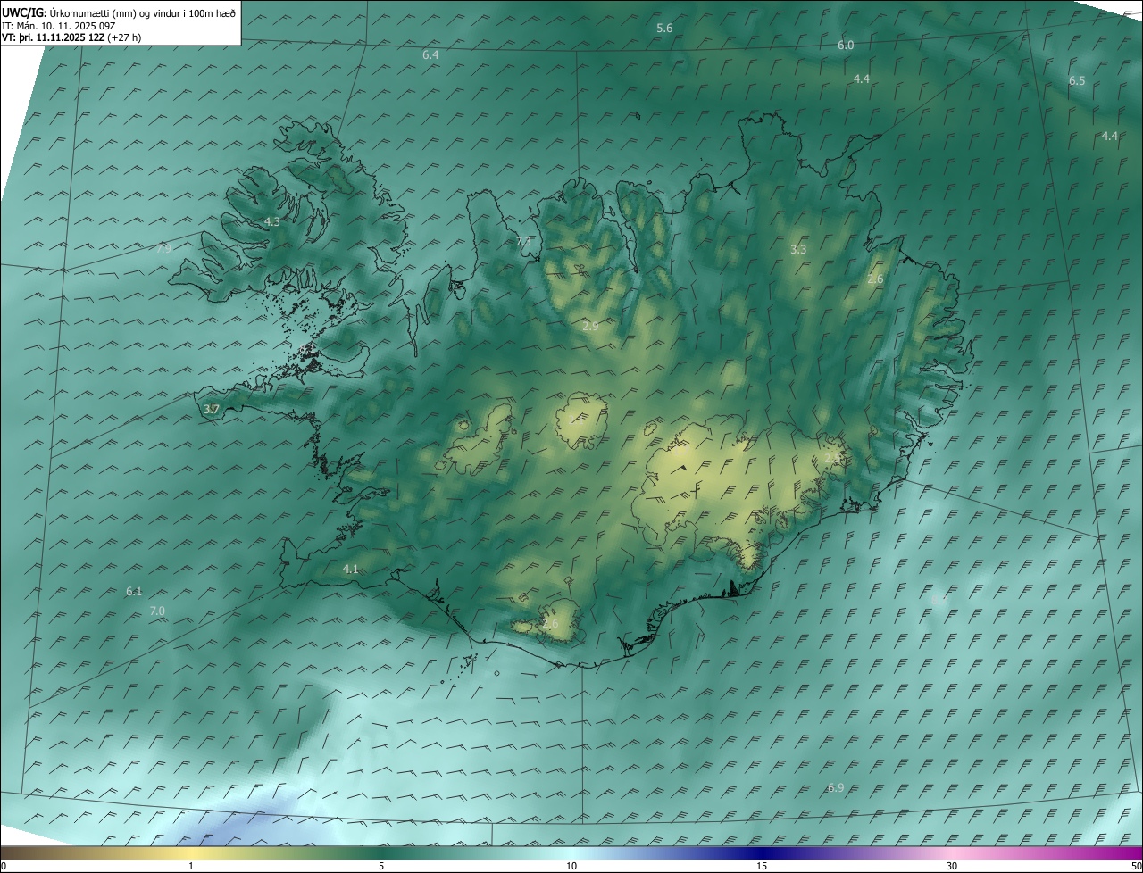Click the 10 tick label on the legend
This screenshot has width=1143, height=873.
click(x=571, y=867)
